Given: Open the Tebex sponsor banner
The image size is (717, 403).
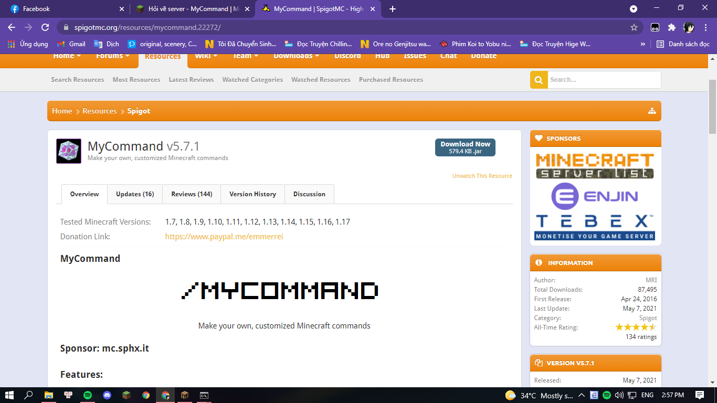Looking at the screenshot, I should coord(595,227).
